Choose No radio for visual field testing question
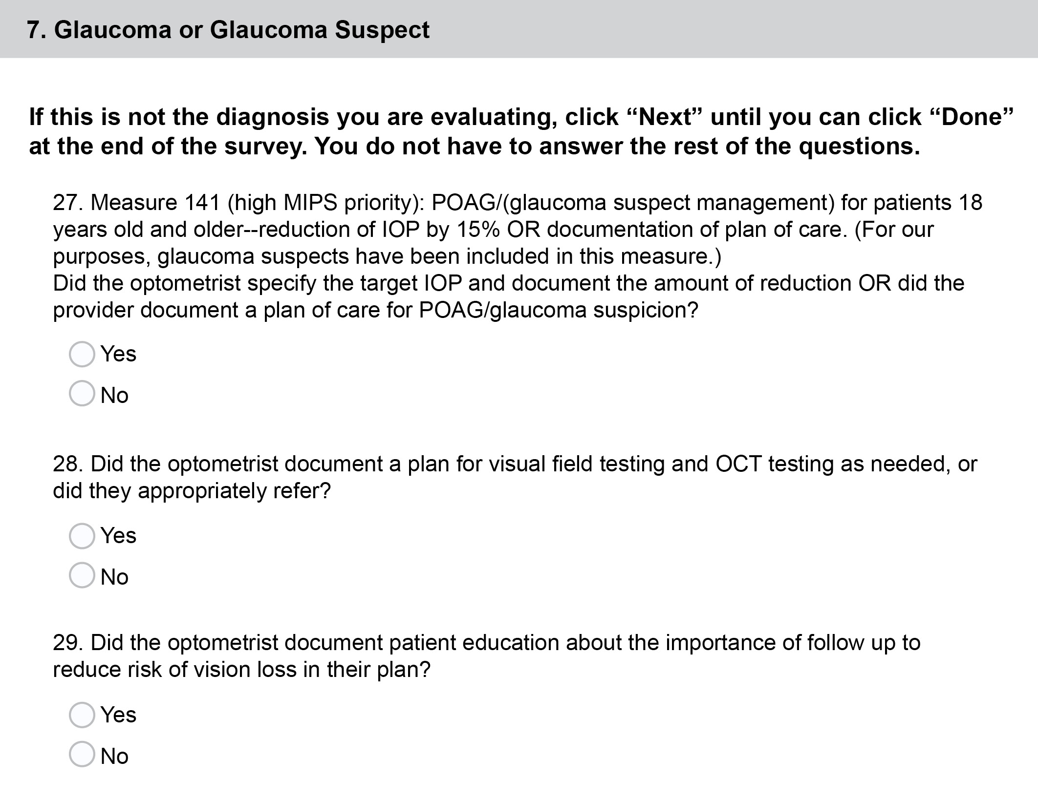The image size is (1038, 802). click(82, 575)
